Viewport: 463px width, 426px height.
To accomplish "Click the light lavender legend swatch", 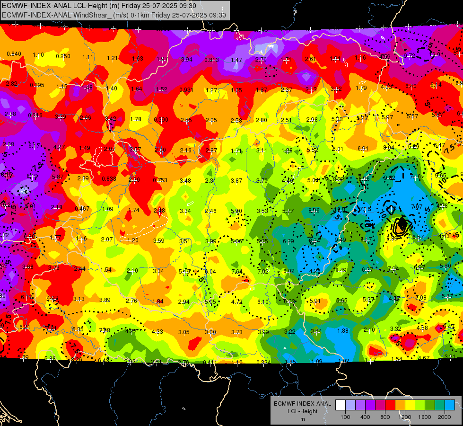I will pyautogui.click(x=350, y=405).
